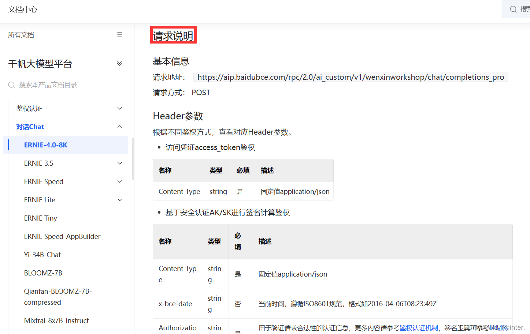
Task: Expand the ERNIE Lite submenu
Action: 119,200
